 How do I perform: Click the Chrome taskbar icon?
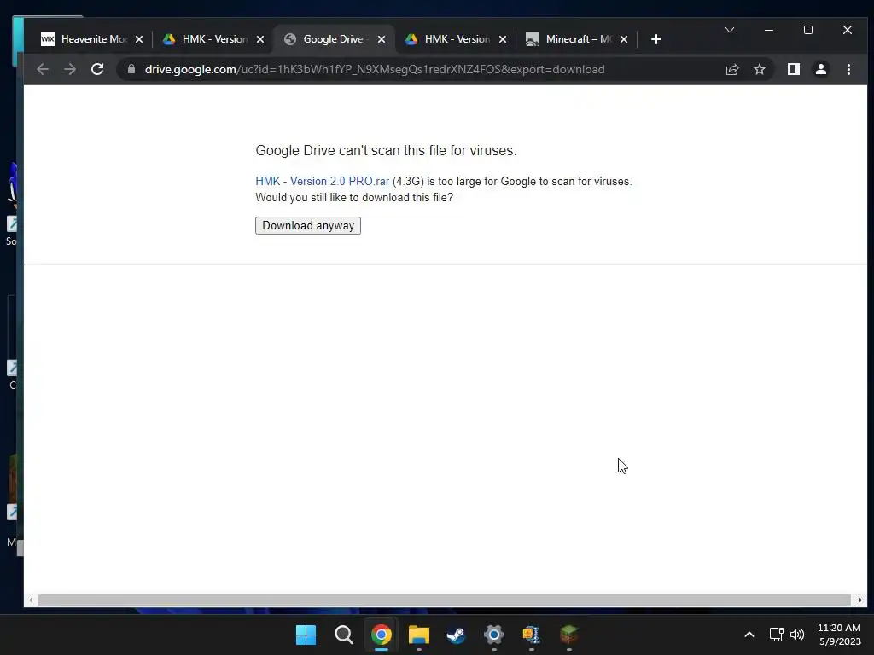[382, 635]
